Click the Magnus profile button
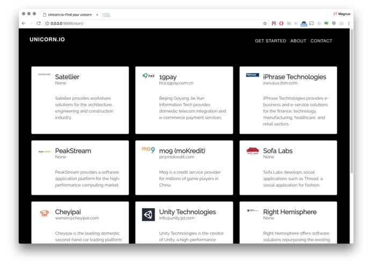373x265 pixels. [x=341, y=14]
